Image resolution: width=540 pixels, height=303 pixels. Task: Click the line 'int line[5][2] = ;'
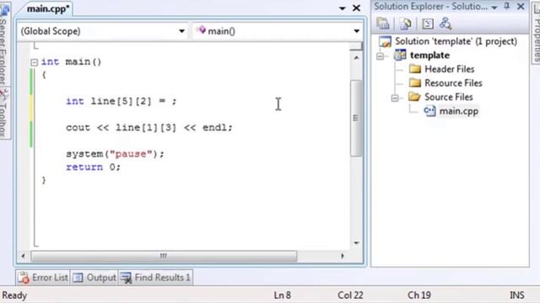point(121,101)
